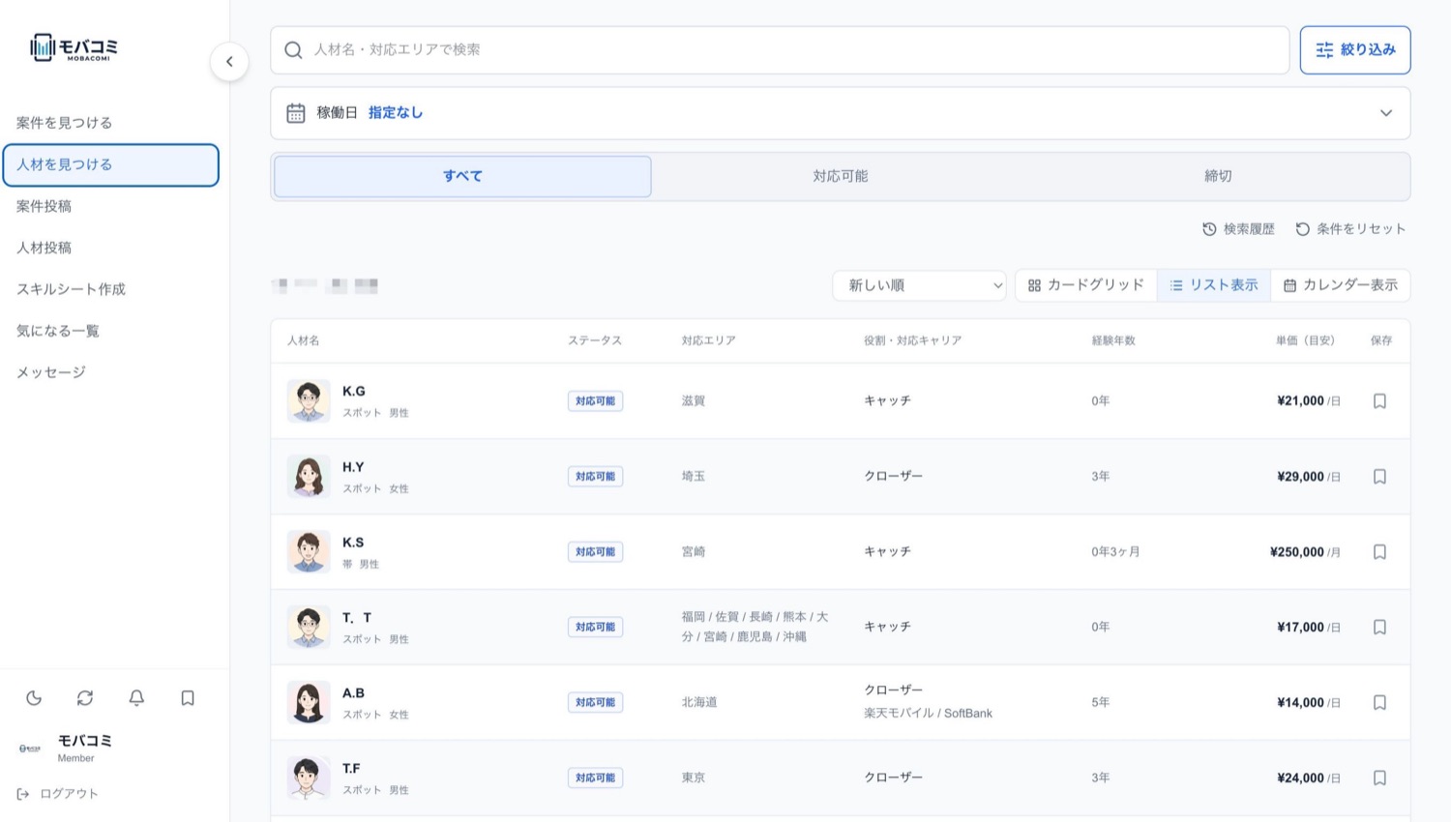Save K.S talent with bookmark icon
The width and height of the screenshot is (1451, 822).
pyautogui.click(x=1380, y=552)
